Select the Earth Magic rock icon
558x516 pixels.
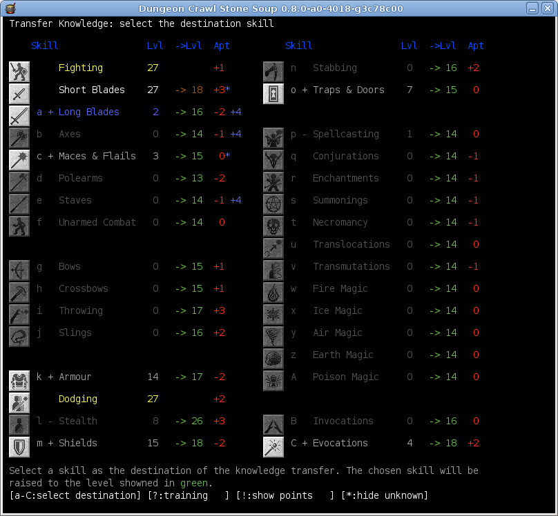coord(273,358)
